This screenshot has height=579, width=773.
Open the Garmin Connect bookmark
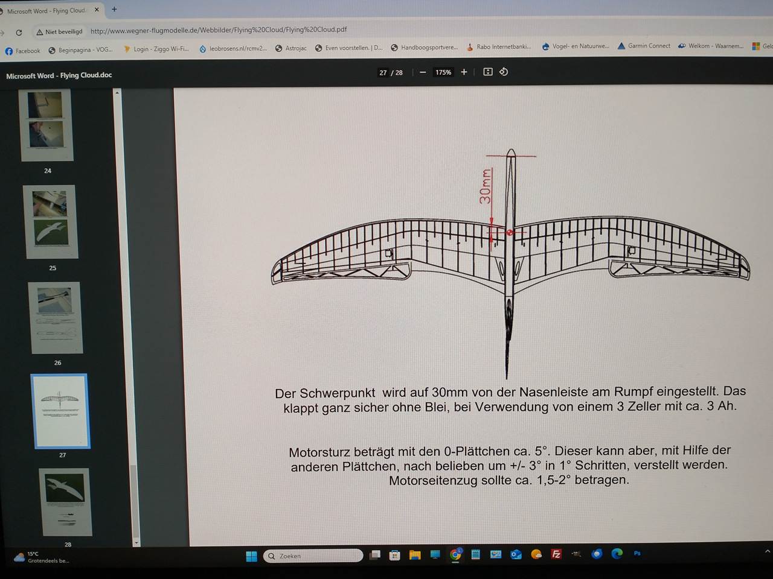644,46
